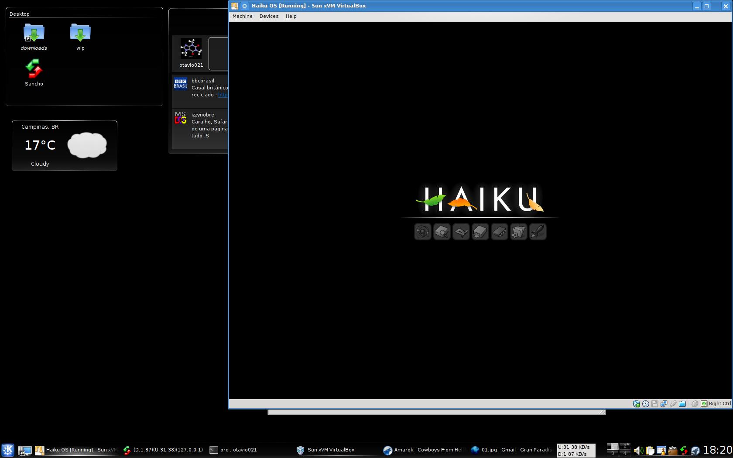Open the downloads folder on Desktop
The height and width of the screenshot is (458, 733).
(34, 37)
